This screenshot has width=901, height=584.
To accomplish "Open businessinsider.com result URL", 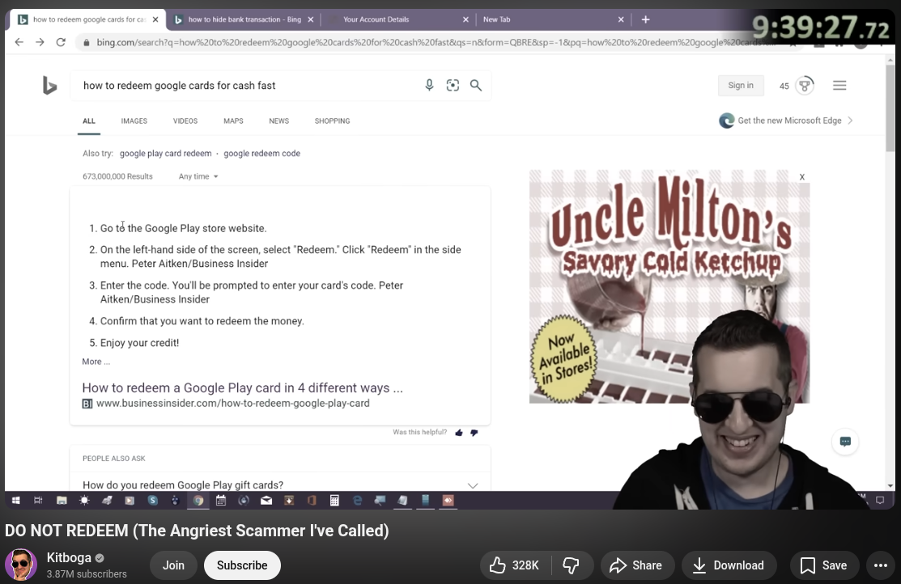I will tap(232, 404).
